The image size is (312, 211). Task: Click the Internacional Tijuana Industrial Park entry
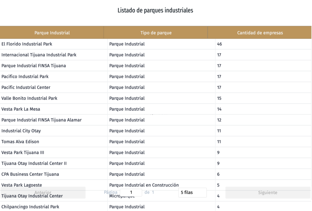click(39, 55)
